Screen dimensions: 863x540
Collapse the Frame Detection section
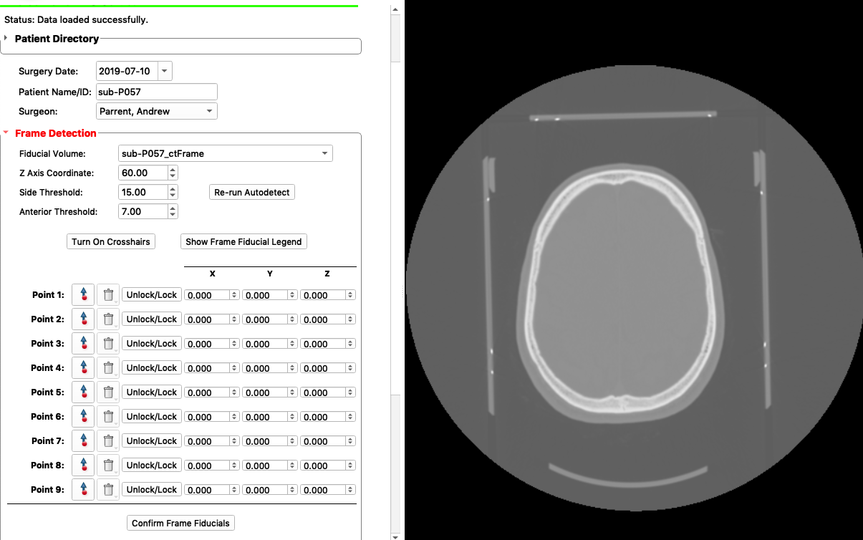(x=6, y=133)
